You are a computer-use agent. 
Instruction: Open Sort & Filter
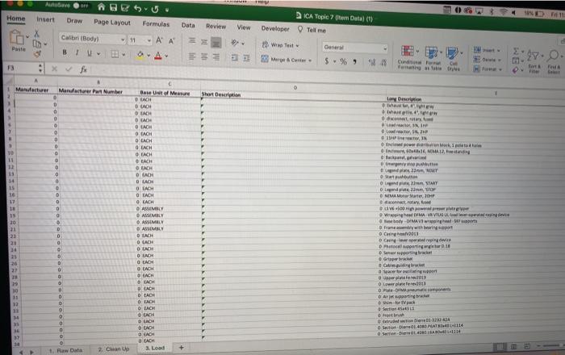(x=534, y=61)
